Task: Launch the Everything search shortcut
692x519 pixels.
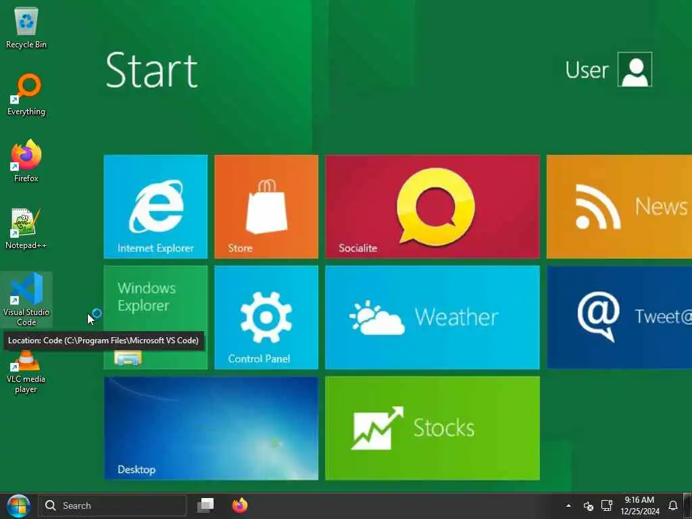Action: coord(26,95)
